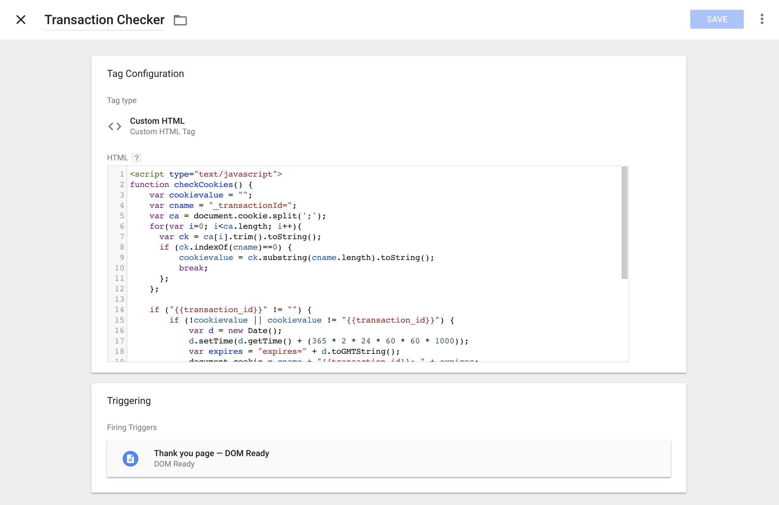Screen dimensions: 779x505
Task: Open the three-dot more options menu
Action: [x=762, y=19]
